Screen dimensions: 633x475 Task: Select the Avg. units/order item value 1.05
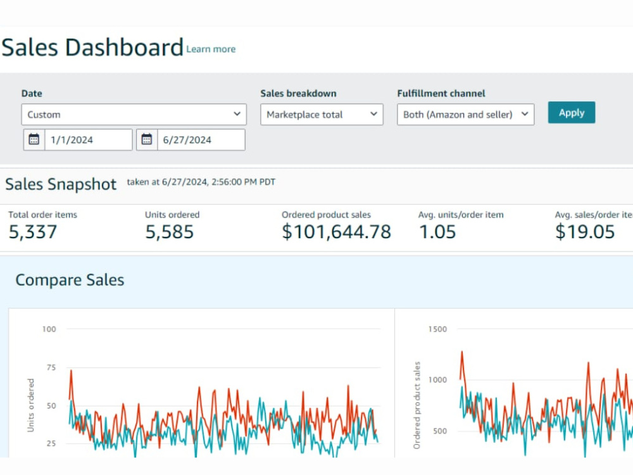tap(437, 232)
